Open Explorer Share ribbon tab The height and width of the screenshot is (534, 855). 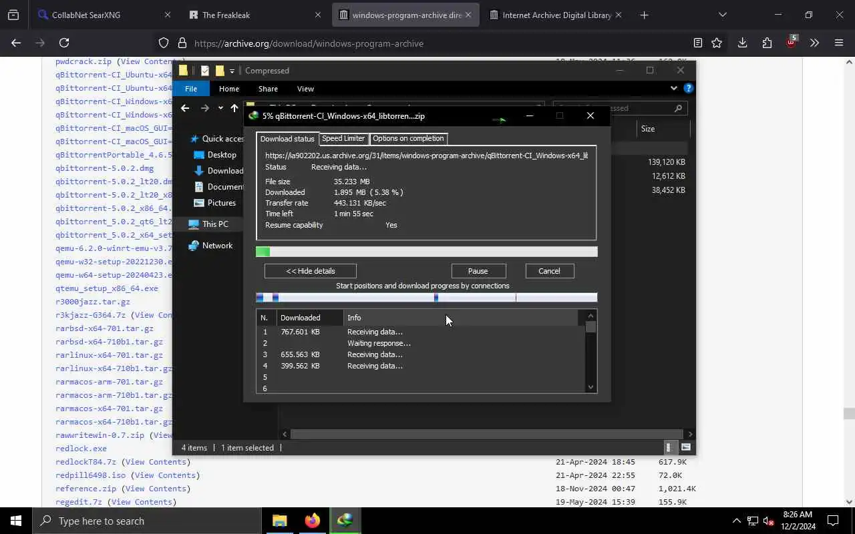point(268,88)
